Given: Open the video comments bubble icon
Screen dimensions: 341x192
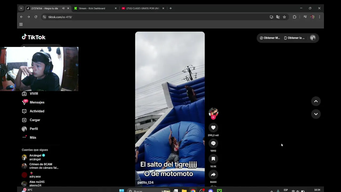Looking at the screenshot, I should click(213, 143).
